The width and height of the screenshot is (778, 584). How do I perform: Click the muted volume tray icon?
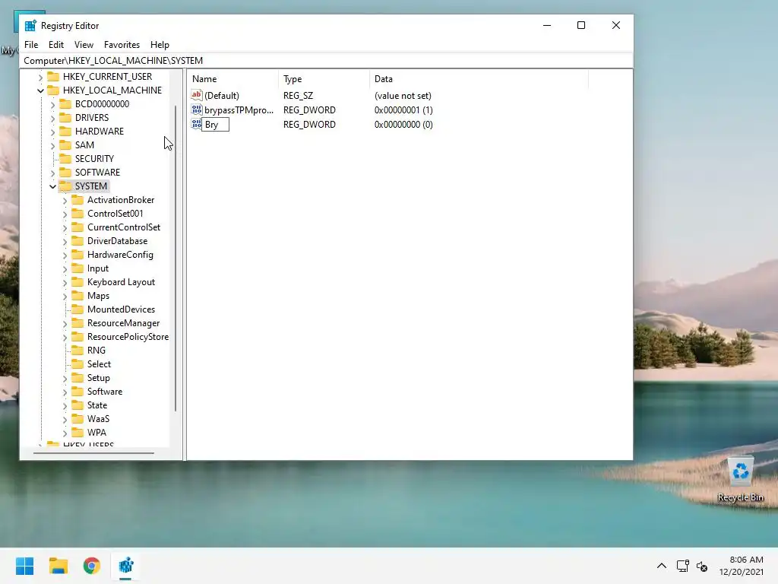click(x=702, y=566)
